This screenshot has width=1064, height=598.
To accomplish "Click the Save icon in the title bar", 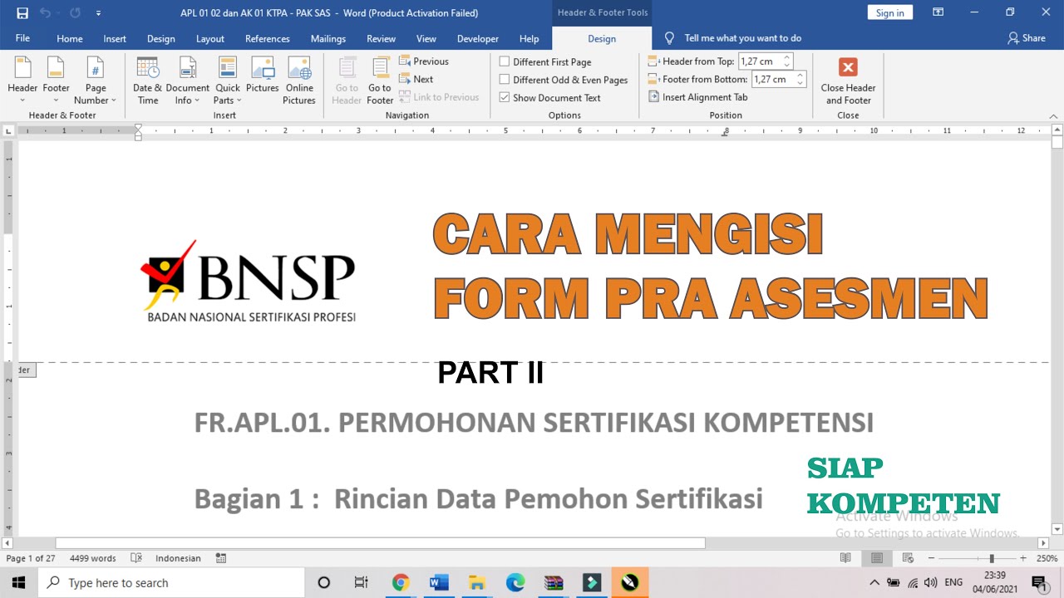I will (x=22, y=13).
